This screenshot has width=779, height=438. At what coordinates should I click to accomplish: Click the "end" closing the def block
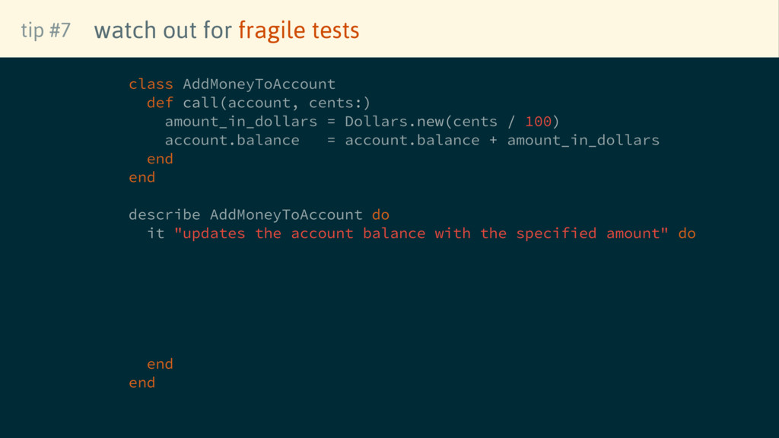point(160,159)
